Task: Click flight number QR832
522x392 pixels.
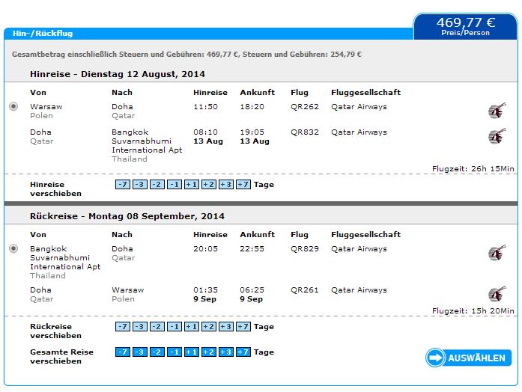Action: click(305, 132)
